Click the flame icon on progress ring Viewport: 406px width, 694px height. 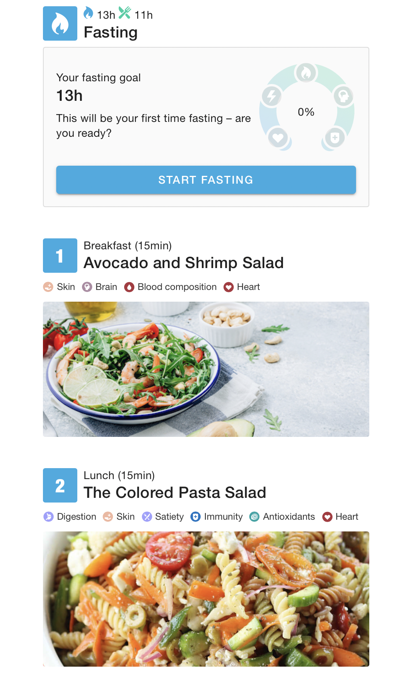[x=306, y=73]
